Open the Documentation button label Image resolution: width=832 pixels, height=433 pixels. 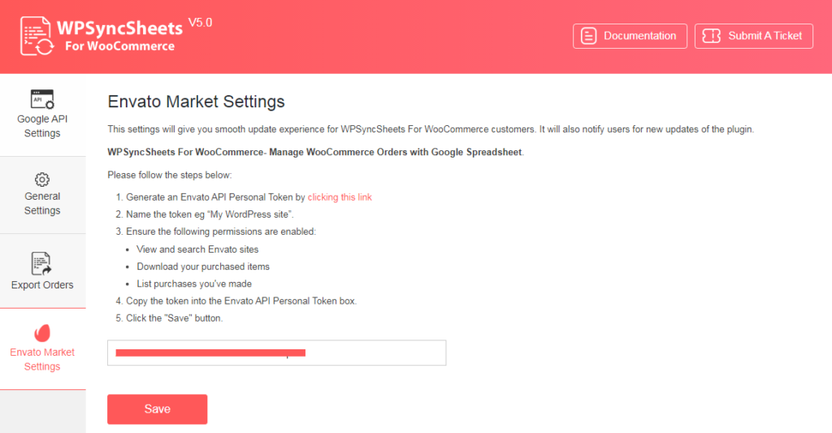click(x=639, y=36)
